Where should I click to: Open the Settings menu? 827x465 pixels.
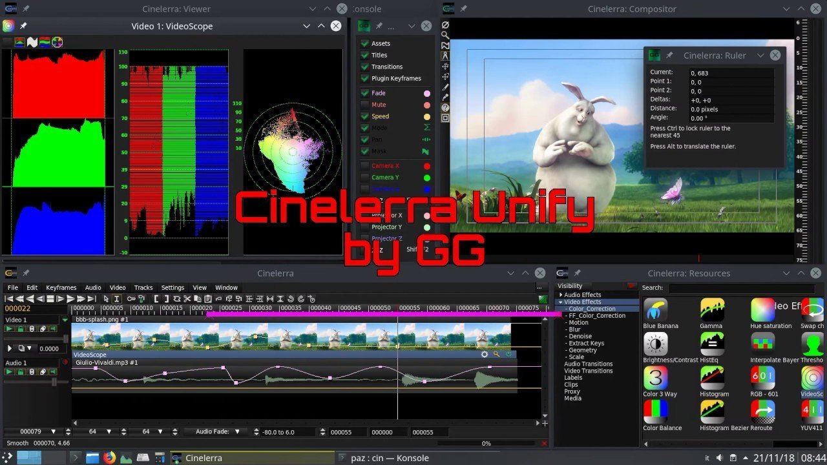tap(173, 287)
